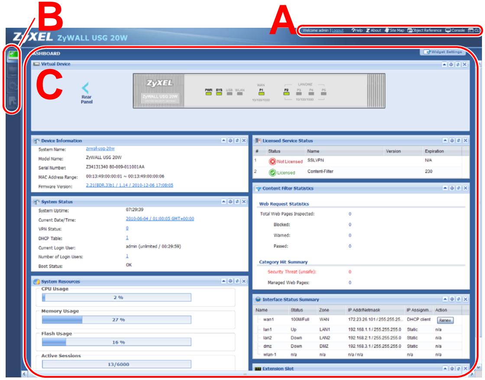Viewport: 485px width, 380px height.
Task: Open Widget Settings
Action: tap(443, 52)
